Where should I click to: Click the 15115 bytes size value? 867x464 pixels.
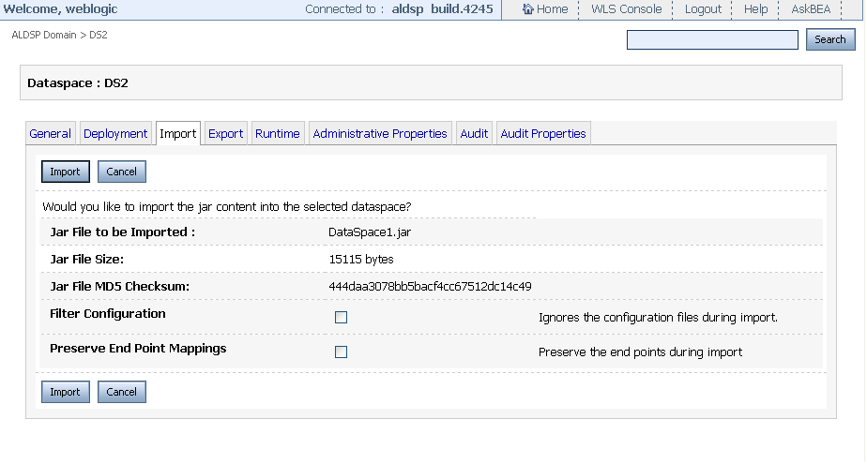point(361,259)
